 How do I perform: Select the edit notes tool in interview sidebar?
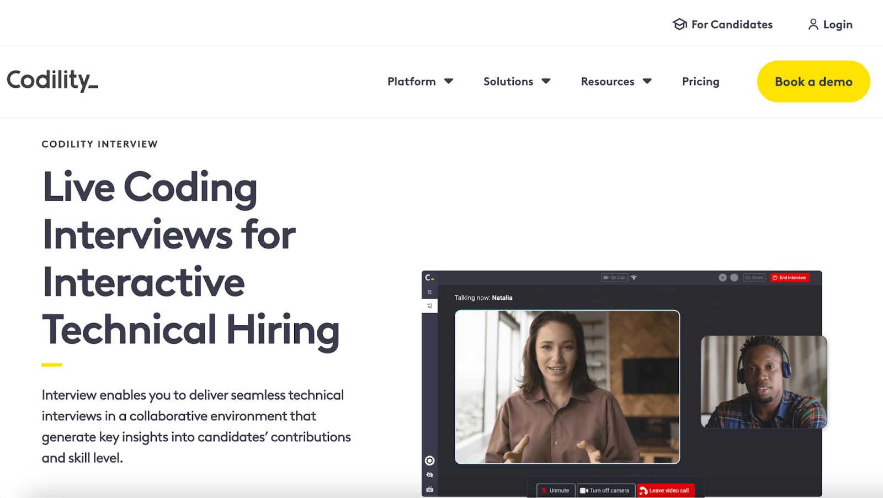(429, 291)
